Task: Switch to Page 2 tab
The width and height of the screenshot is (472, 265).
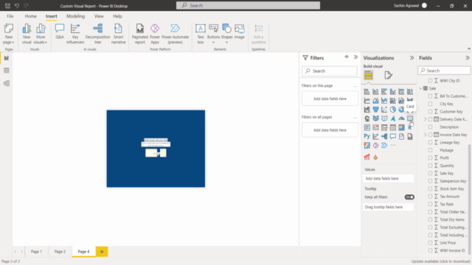Action: pyautogui.click(x=60, y=252)
